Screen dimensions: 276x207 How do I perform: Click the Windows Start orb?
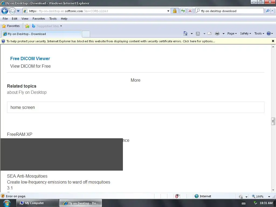point(6,203)
